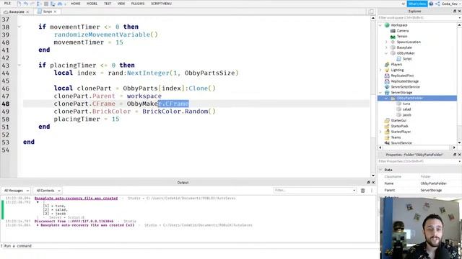Click the Undo arrow icon
The image size is (462, 259).
click(x=26, y=4)
